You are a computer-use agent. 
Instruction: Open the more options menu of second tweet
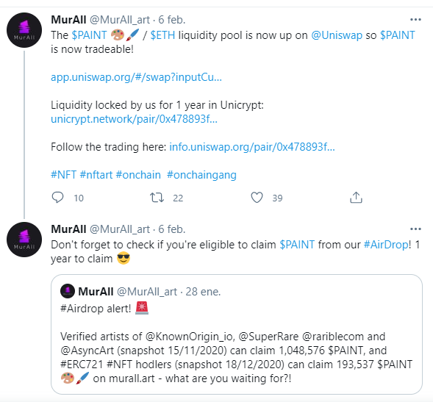(415, 229)
